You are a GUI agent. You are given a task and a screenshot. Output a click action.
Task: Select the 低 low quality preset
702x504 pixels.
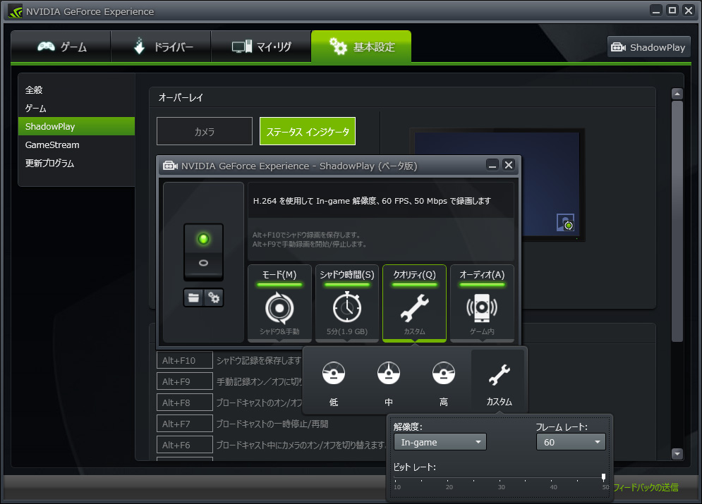[x=333, y=381]
